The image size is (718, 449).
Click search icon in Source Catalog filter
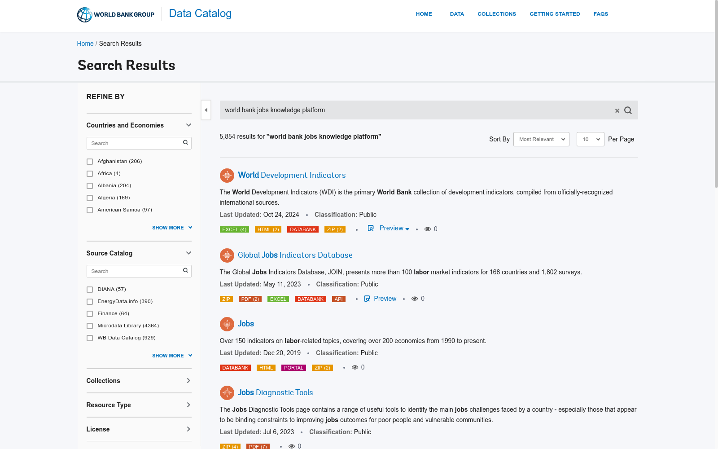185,271
